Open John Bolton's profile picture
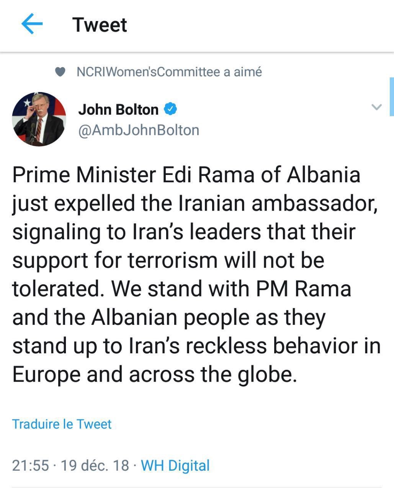 pos(39,119)
